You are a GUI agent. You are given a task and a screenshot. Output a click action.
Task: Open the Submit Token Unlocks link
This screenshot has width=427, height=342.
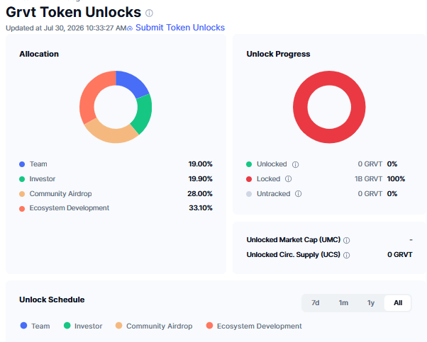coord(180,28)
